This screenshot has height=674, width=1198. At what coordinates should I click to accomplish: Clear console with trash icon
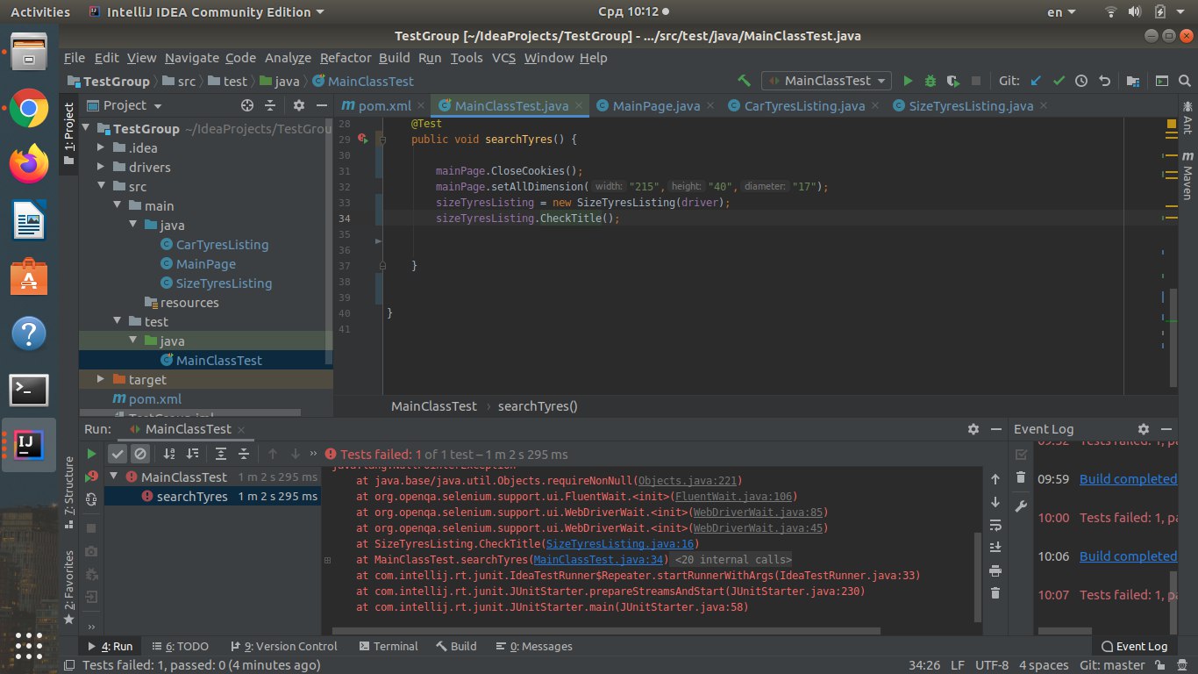coord(995,593)
